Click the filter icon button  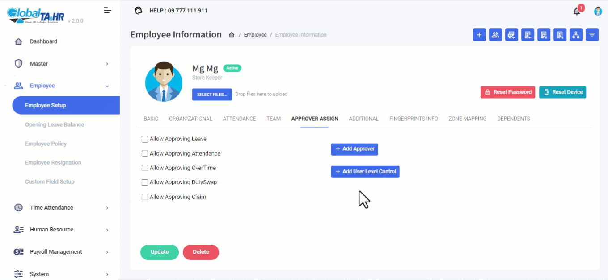pyautogui.click(x=592, y=35)
